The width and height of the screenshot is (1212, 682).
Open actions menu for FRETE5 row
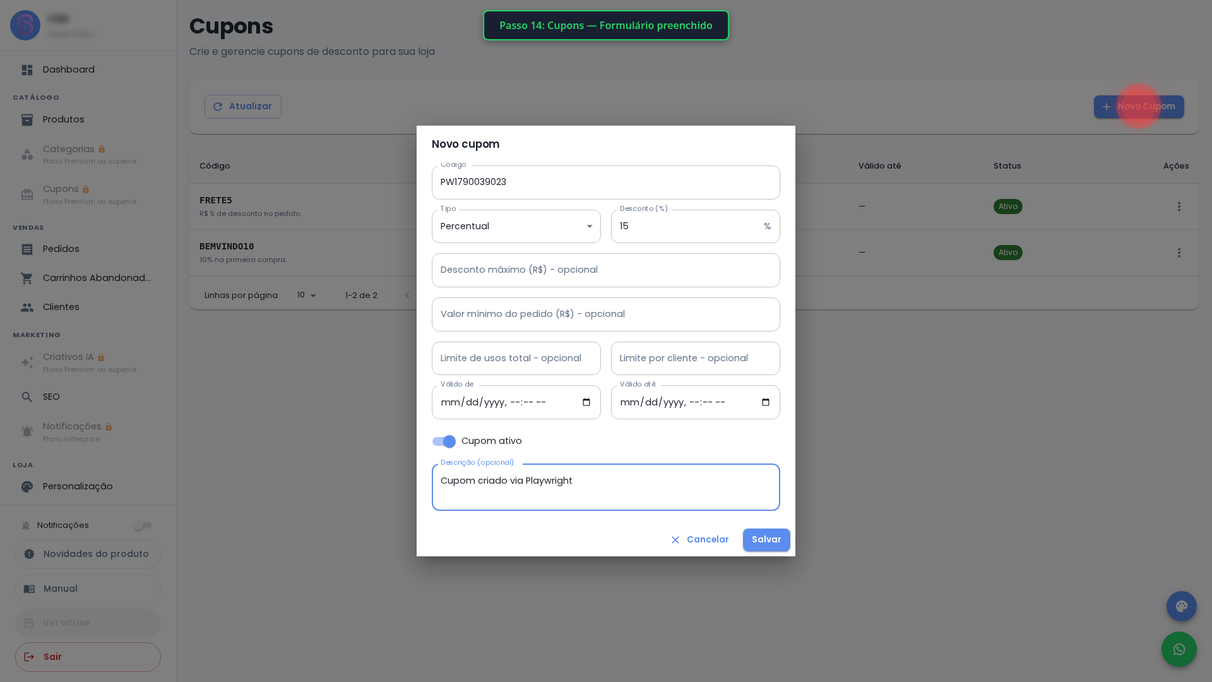click(x=1179, y=206)
